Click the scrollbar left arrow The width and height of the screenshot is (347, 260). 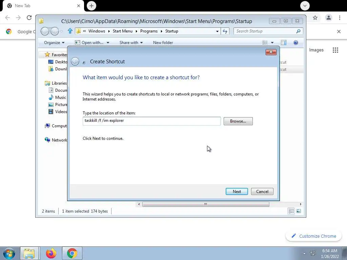(x=139, y=204)
